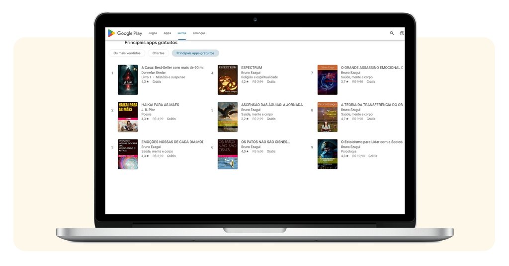Click author name J. B. Pike
The width and height of the screenshot is (509, 266).
click(148, 110)
